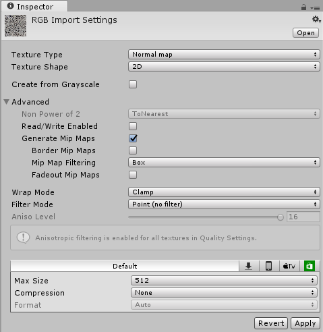Click the Wrap Mode label

[33, 192]
